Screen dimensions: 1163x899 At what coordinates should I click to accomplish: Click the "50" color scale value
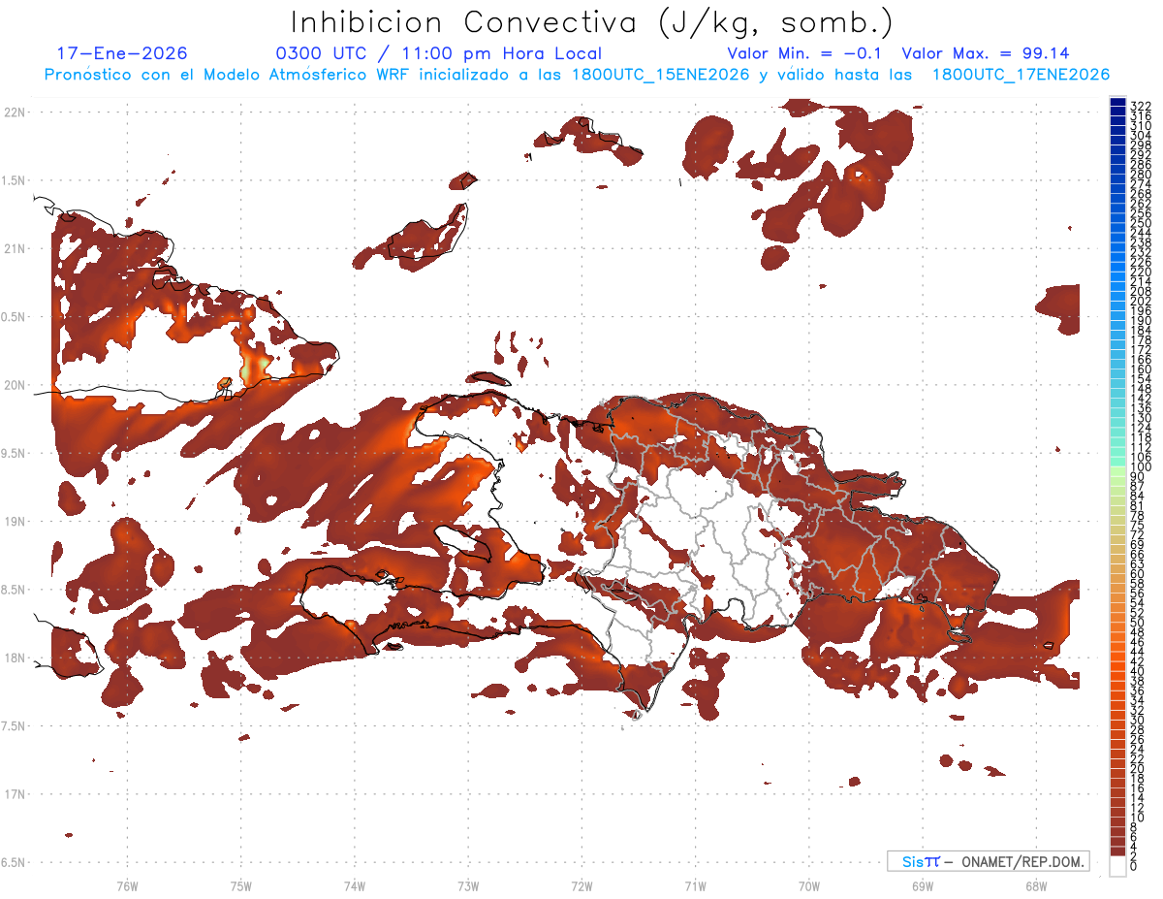1138,622
